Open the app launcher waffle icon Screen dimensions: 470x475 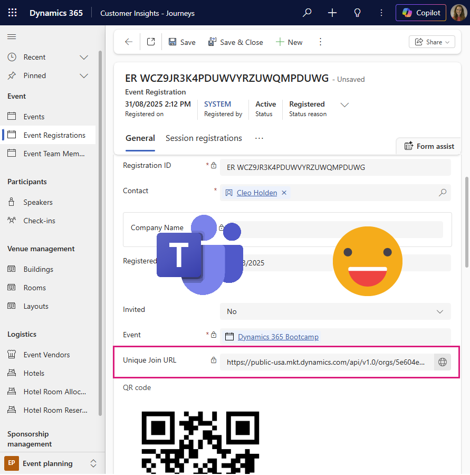click(x=13, y=12)
